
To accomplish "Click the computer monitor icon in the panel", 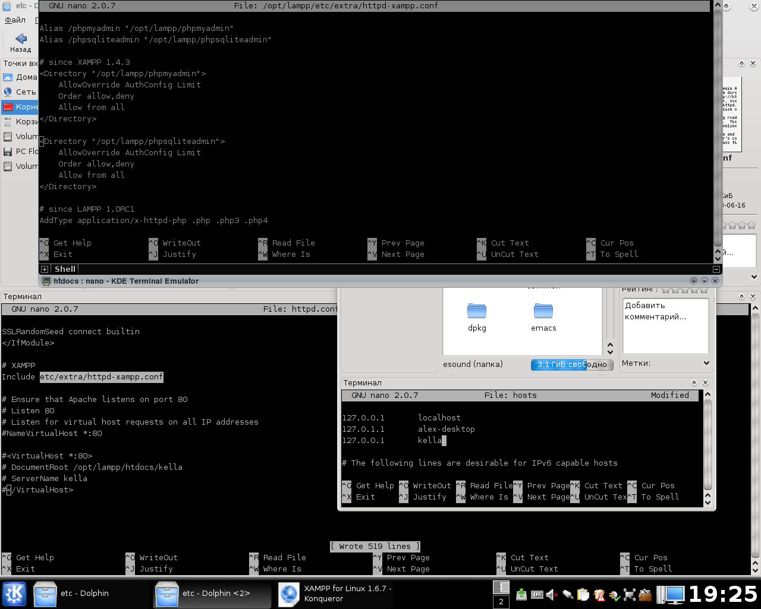I will [671, 594].
